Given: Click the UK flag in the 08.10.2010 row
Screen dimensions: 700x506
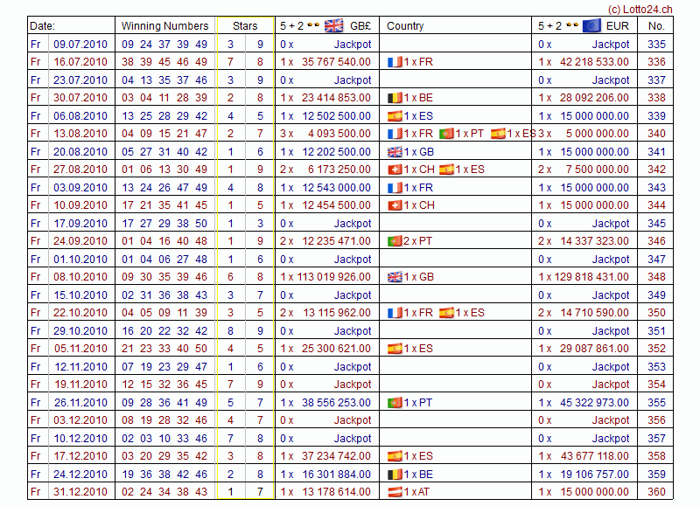Looking at the screenshot, I should coord(394,277).
